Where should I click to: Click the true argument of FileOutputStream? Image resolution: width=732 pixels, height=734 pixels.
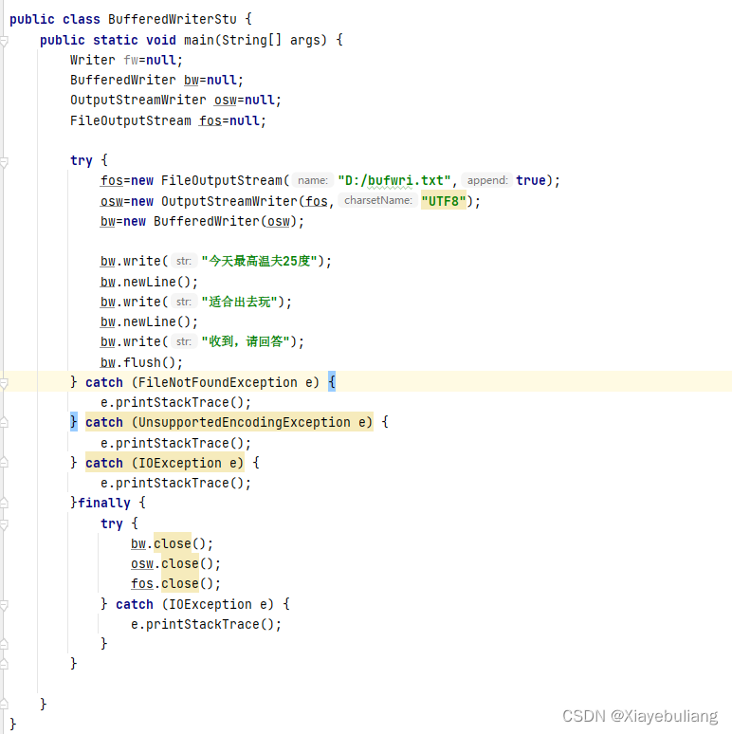coord(531,181)
